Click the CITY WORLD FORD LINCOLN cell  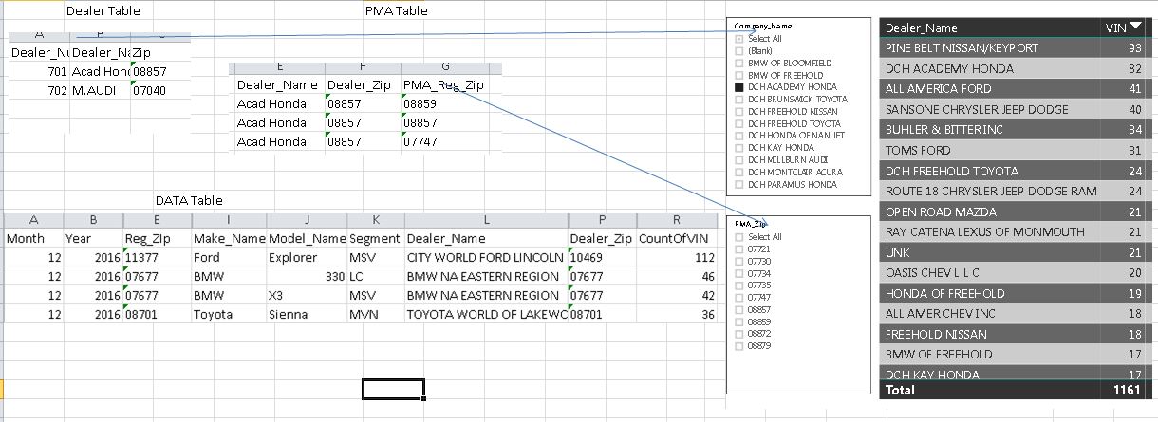485,257
